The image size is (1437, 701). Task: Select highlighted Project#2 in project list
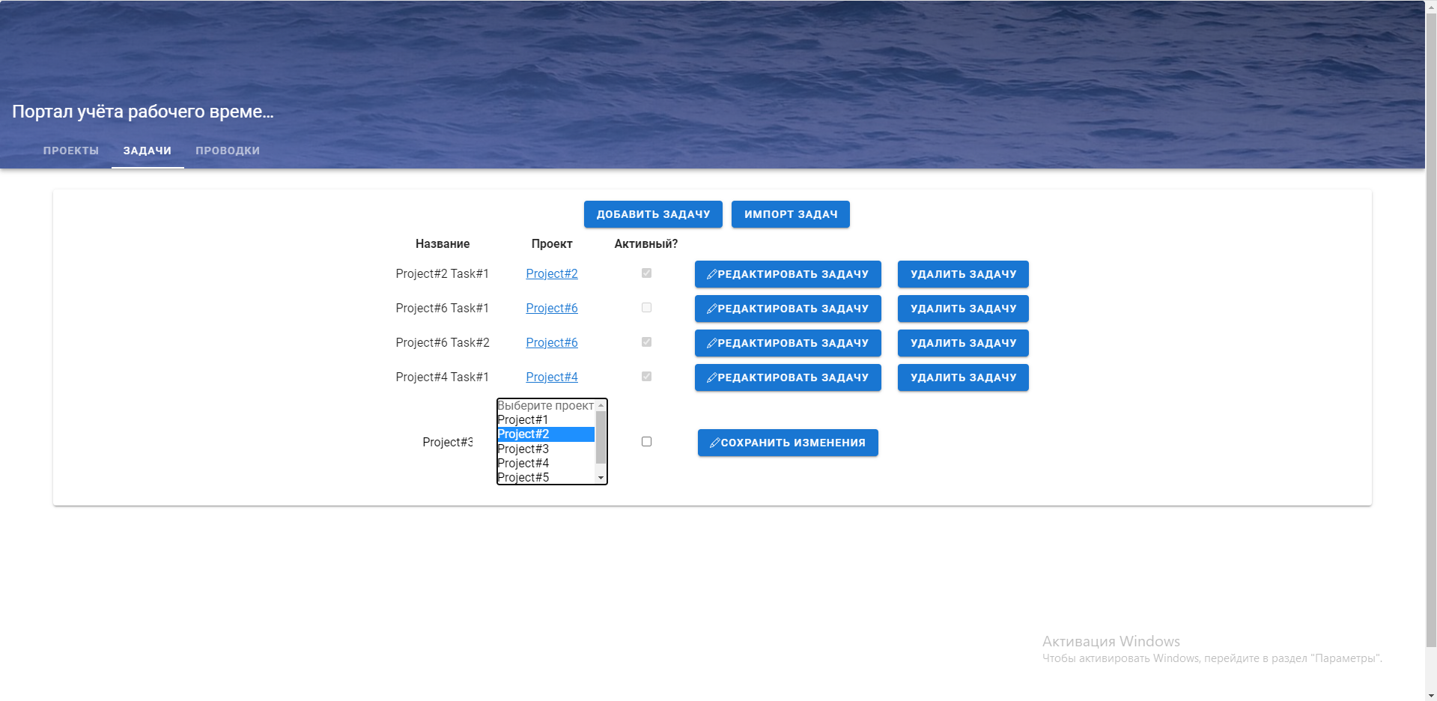(546, 434)
